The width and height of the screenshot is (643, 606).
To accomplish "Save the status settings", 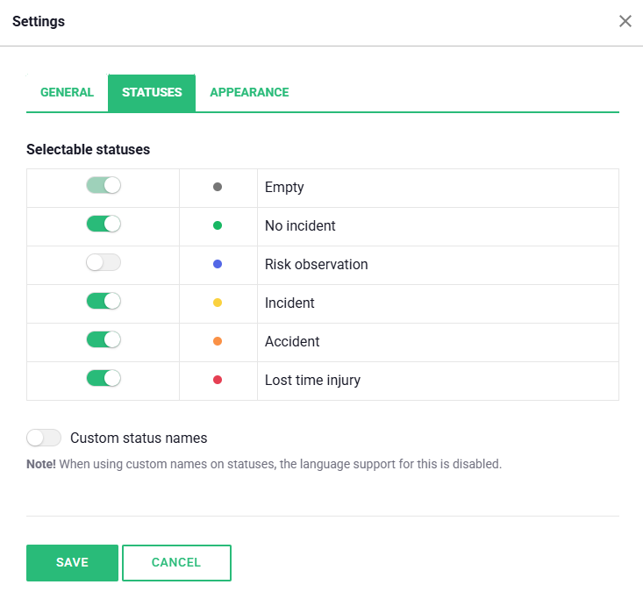I will (72, 563).
